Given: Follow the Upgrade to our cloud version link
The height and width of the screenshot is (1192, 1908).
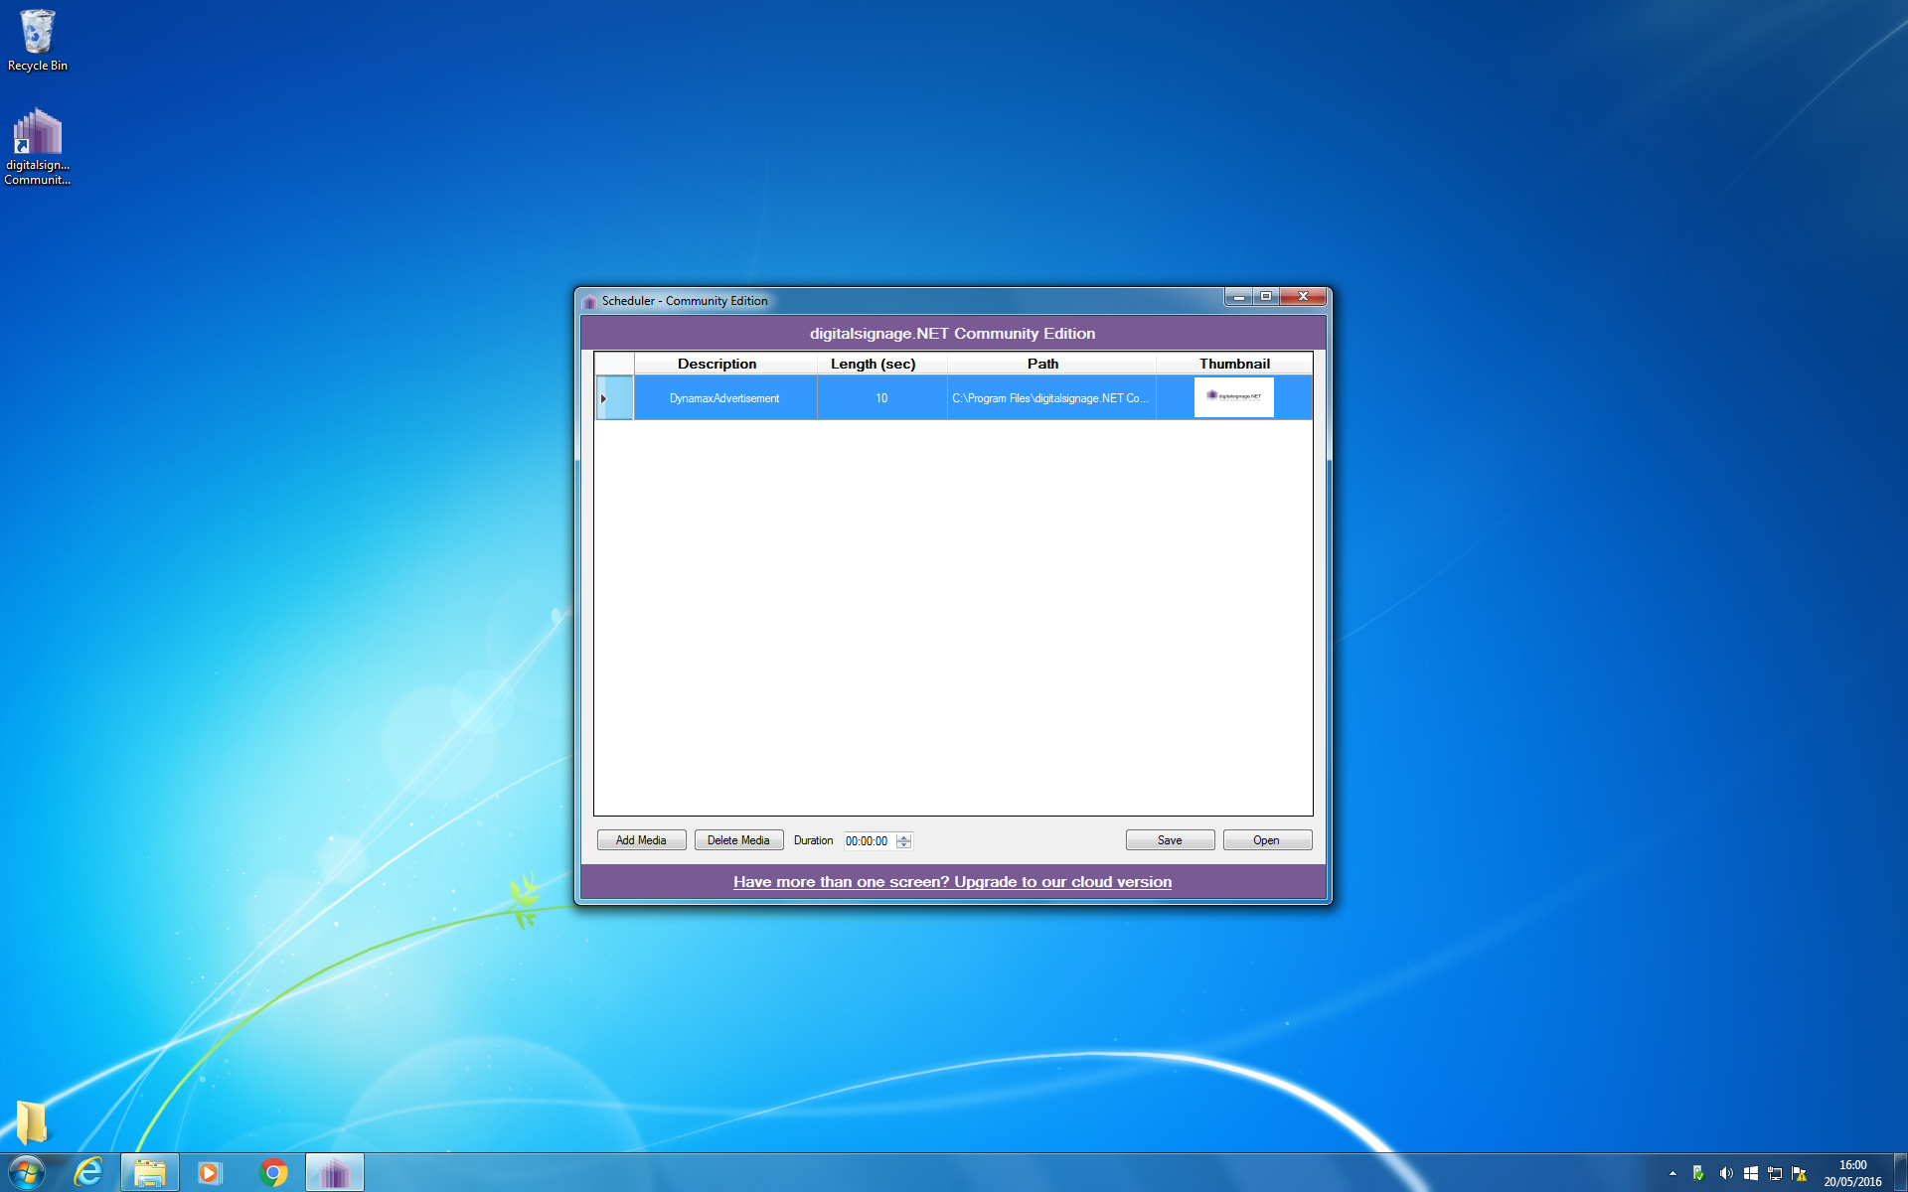Looking at the screenshot, I should click(x=952, y=882).
